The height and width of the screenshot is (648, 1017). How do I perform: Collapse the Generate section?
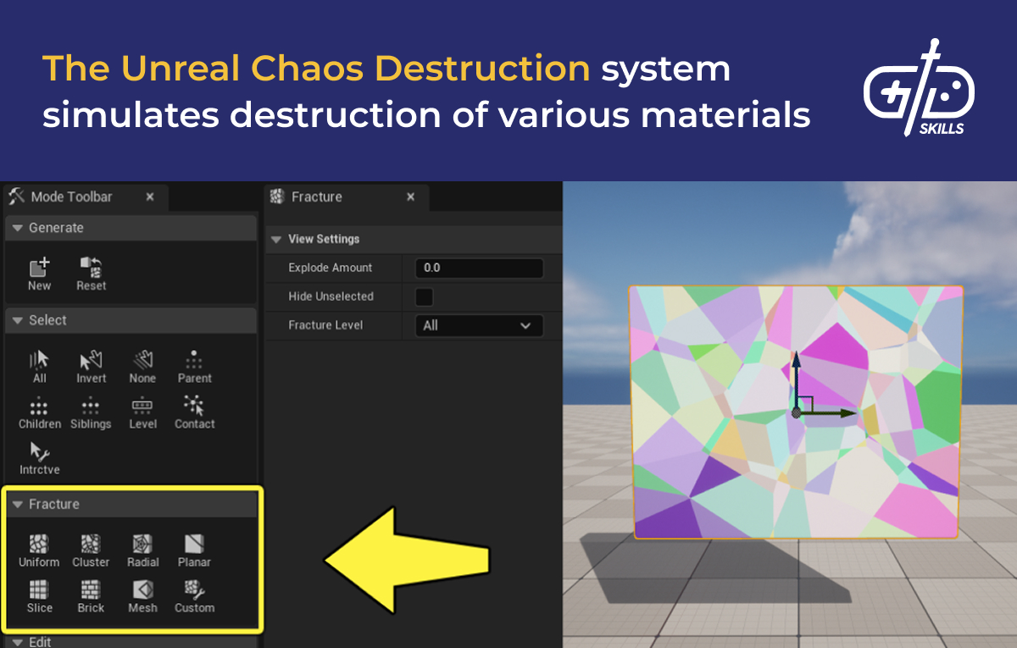tap(18, 228)
